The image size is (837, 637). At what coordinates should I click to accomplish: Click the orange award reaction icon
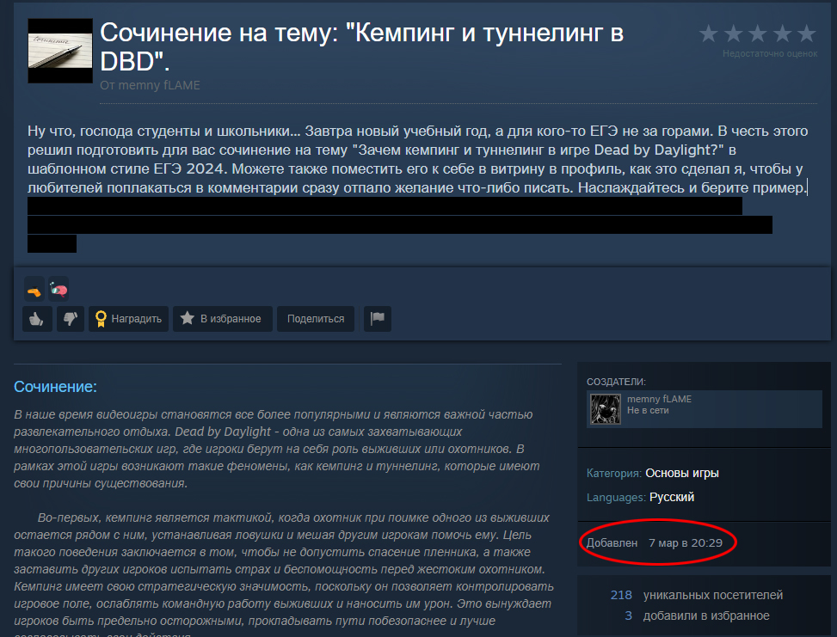pyautogui.click(x=34, y=291)
